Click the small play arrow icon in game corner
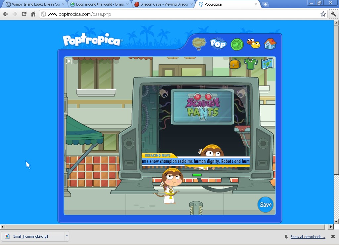 coord(69,61)
